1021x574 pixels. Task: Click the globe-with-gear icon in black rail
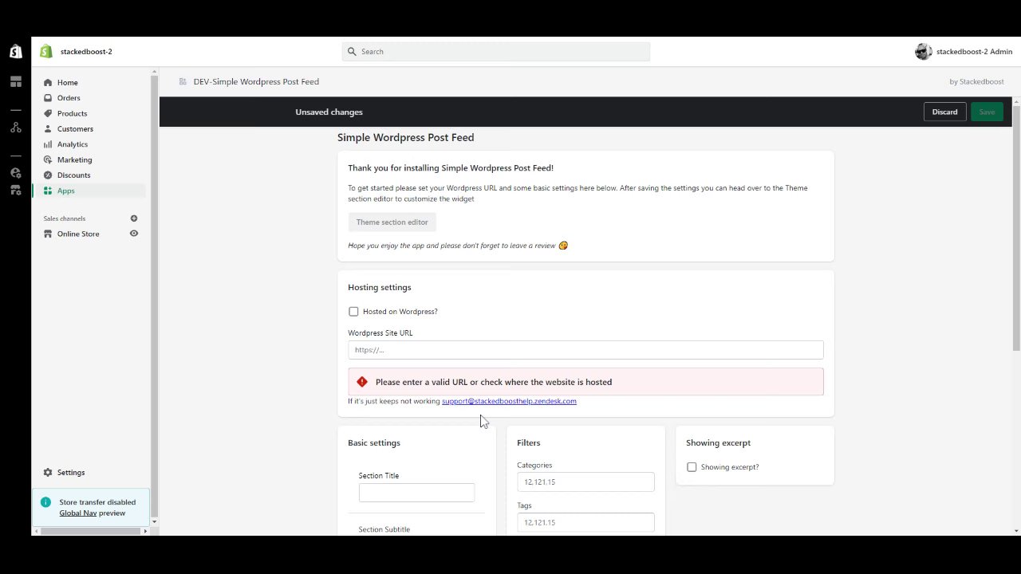coord(15,172)
